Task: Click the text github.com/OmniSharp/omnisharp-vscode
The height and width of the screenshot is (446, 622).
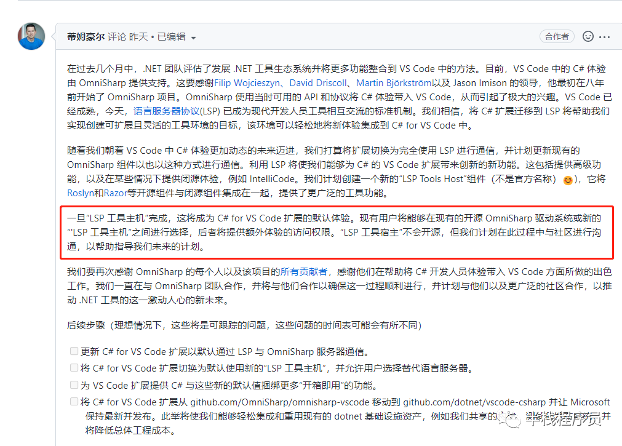Action: [280, 402]
